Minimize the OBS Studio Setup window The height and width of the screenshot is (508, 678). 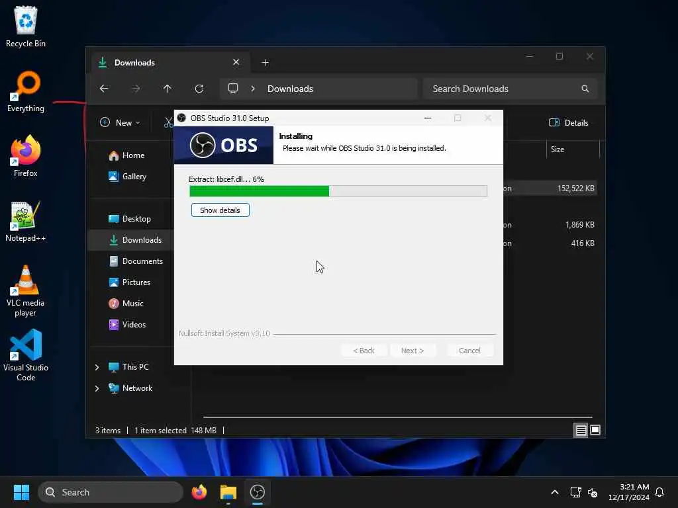click(428, 118)
